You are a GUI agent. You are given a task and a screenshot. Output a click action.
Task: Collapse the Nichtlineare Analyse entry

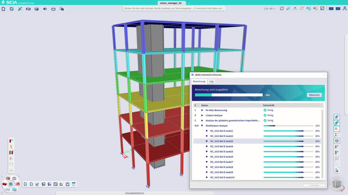pos(201,125)
